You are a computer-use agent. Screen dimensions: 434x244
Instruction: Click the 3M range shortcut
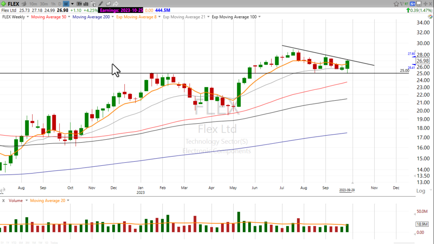pos(28,243)
